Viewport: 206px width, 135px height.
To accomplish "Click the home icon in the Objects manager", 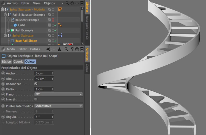I will pos(72,3).
